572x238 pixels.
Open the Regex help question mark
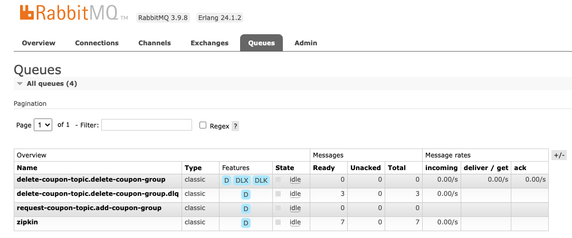(235, 126)
